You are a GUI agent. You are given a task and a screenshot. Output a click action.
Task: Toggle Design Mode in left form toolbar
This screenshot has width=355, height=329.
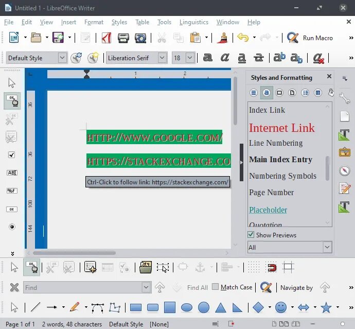(12, 101)
